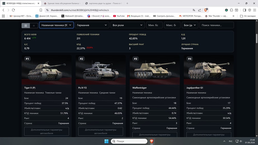The height and width of the screenshot is (145, 258).
Task: Open new browser tab
Action: (127, 3)
